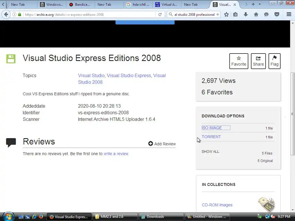295x221 pixels.
Task: Click the site information (i) icon
Action: pos(14,14)
